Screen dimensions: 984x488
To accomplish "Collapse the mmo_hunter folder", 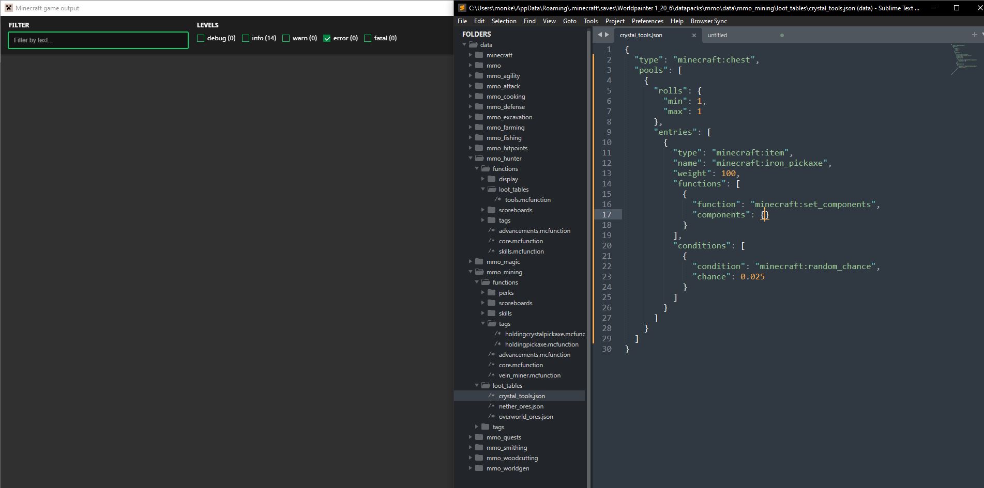I will 471,159.
